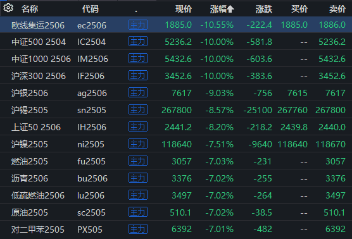The image size is (352, 239).
Task: Select the 沪深300 2506 contract name
Action: pos(39,76)
